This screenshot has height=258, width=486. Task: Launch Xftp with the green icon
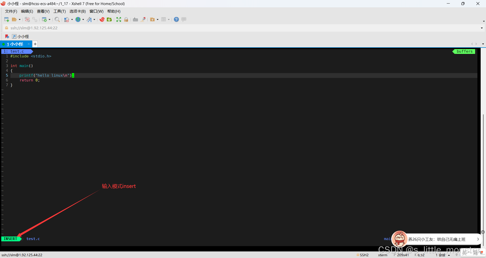coord(109,19)
